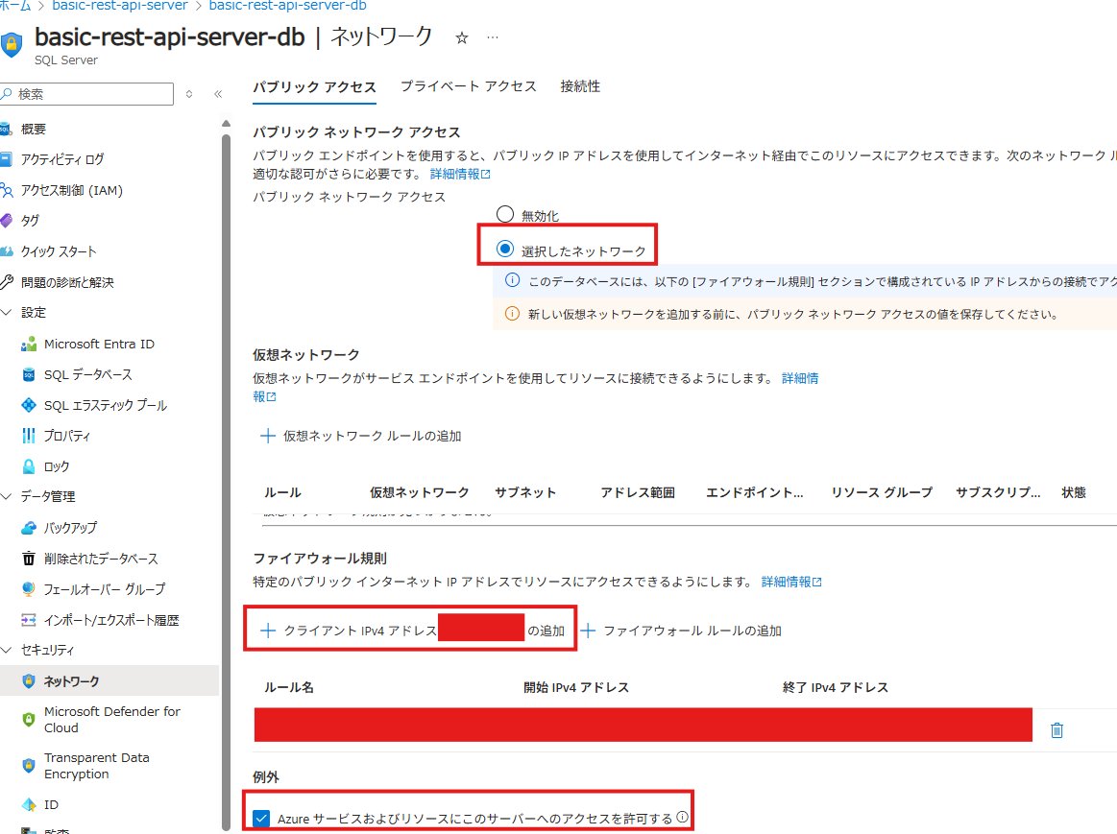This screenshot has width=1117, height=834.
Task: Star this SQL Server page as favorite
Action: (461, 37)
